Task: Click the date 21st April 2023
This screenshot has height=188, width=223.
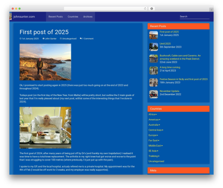Action: 168,71
